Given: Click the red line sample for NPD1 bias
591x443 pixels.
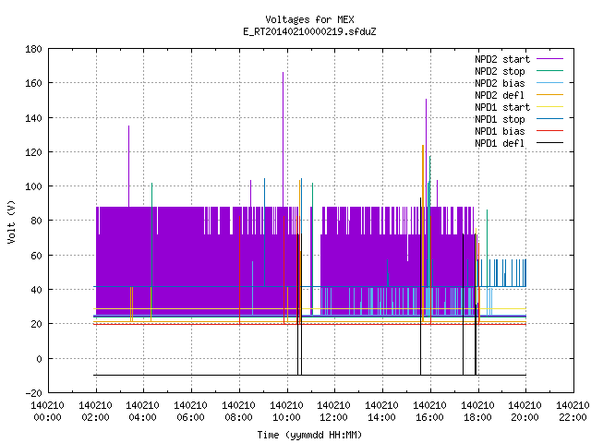Looking at the screenshot, I should click(x=549, y=131).
